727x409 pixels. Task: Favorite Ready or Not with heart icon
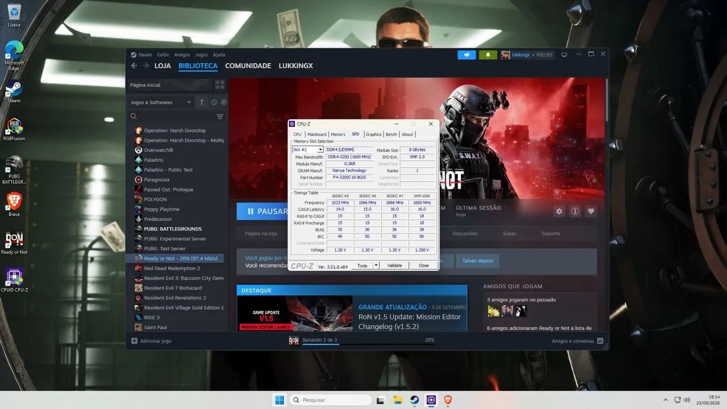pos(591,211)
